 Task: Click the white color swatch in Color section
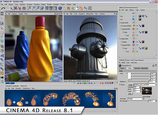click(x=129, y=76)
